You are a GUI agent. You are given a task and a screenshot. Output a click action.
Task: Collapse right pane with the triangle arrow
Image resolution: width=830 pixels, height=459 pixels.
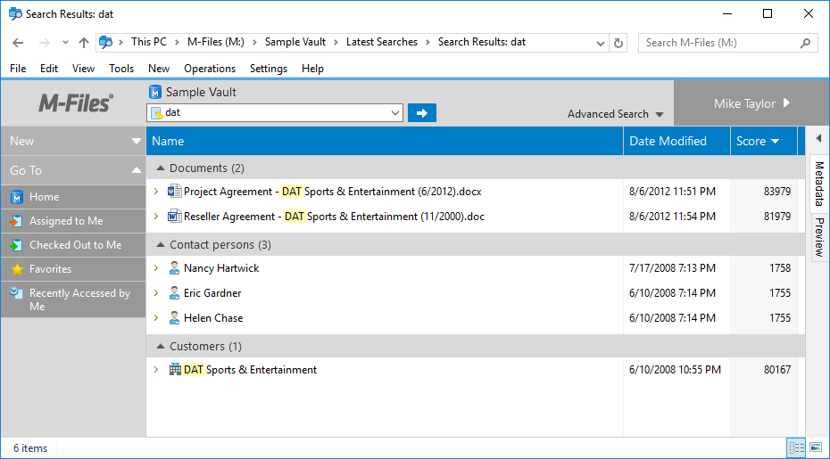coord(818,137)
